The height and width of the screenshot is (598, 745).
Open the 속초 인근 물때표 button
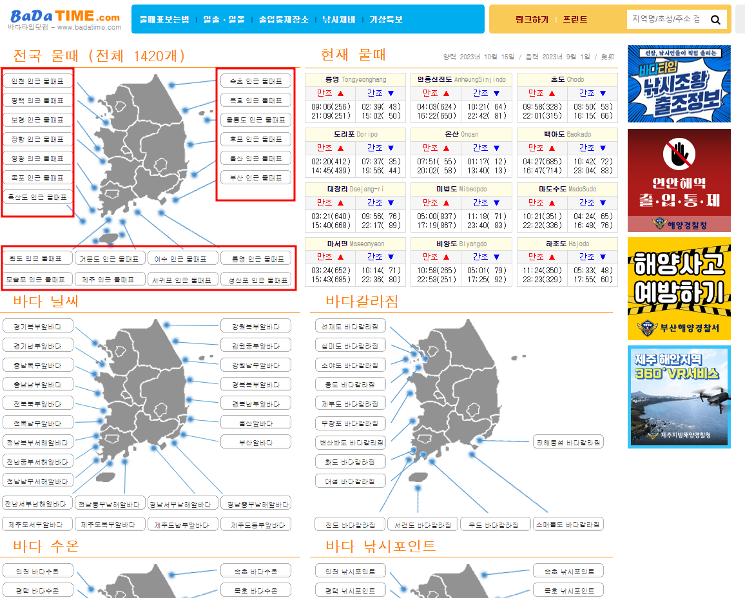pyautogui.click(x=256, y=81)
